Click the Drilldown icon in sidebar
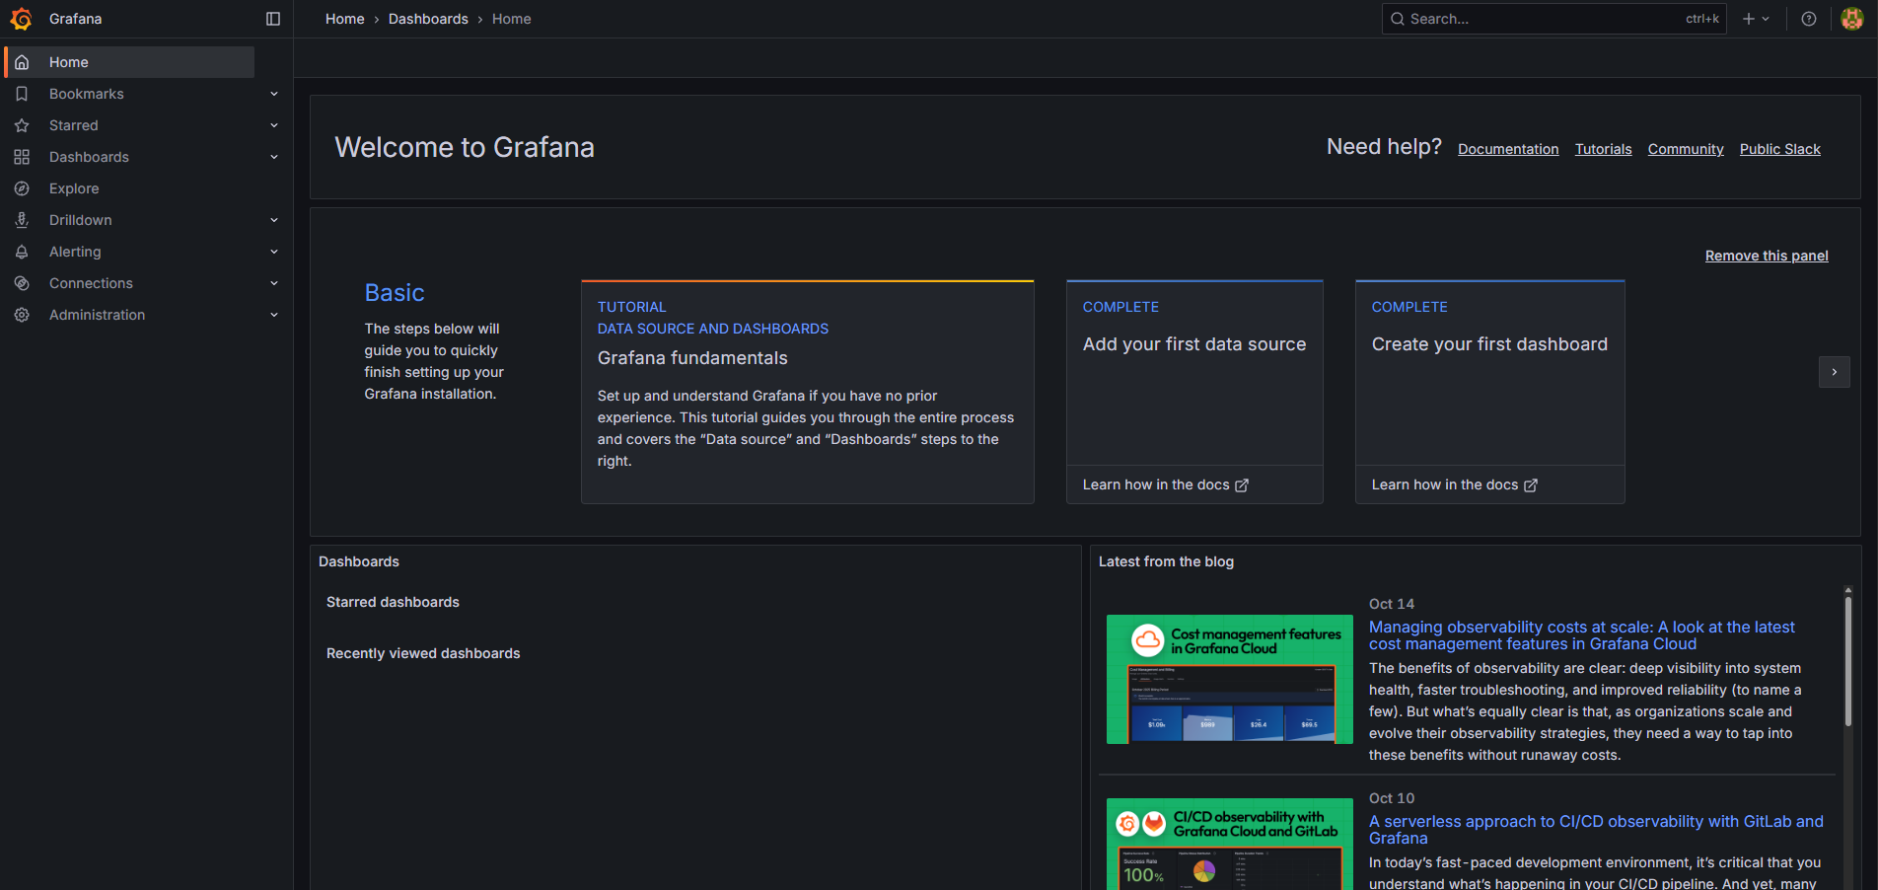This screenshot has height=890, width=1878. coord(22,220)
